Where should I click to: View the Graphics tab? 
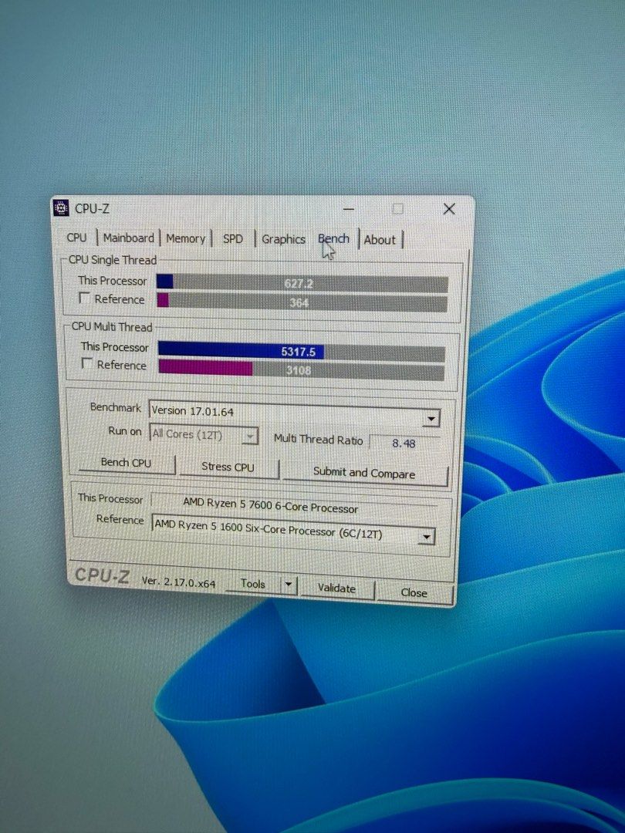coord(283,240)
